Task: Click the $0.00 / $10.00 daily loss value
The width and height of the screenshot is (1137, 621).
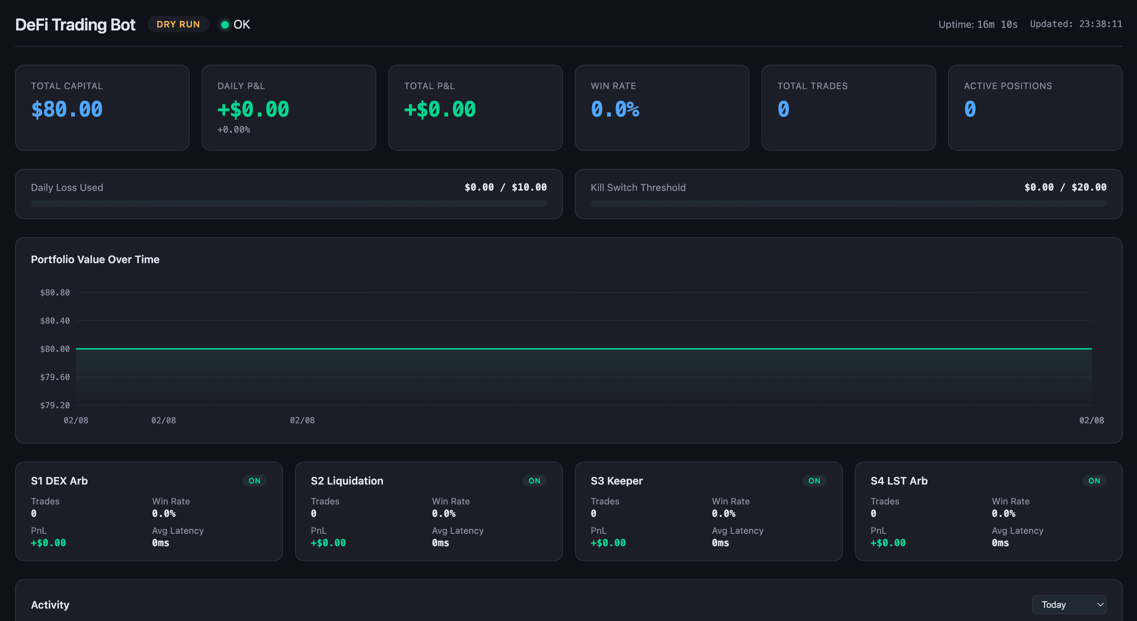Action: point(506,187)
